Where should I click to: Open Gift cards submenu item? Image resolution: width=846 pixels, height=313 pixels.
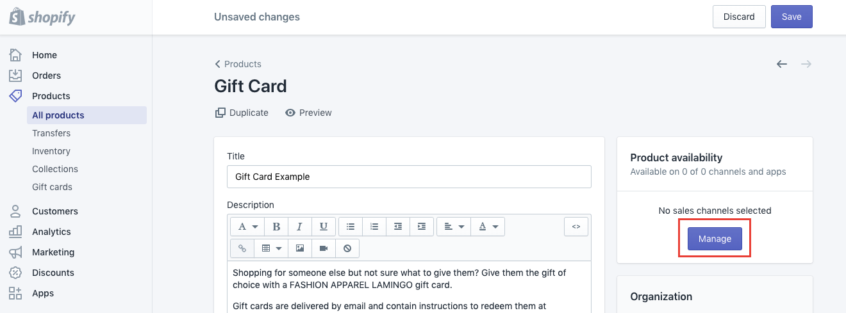pos(52,187)
